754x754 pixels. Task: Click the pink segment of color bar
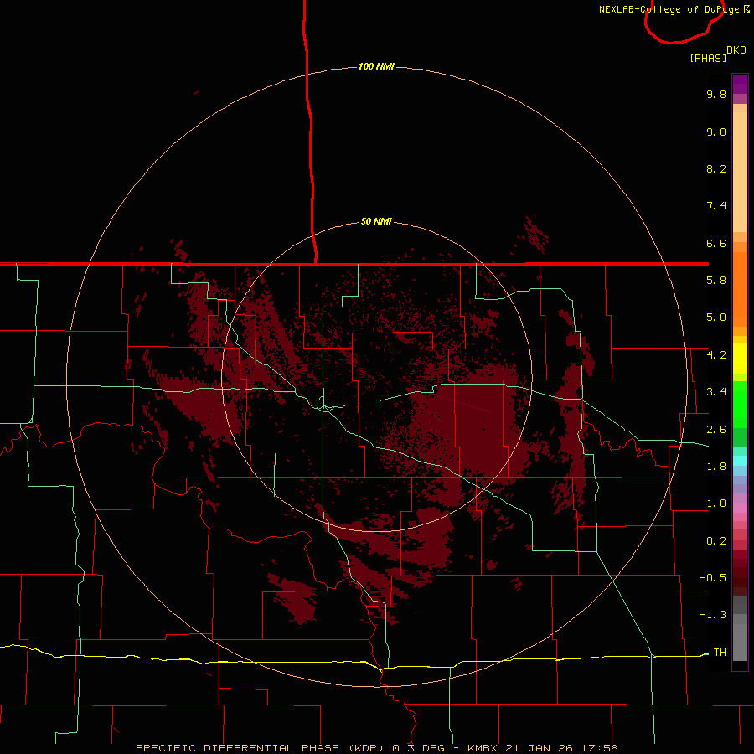(740, 508)
